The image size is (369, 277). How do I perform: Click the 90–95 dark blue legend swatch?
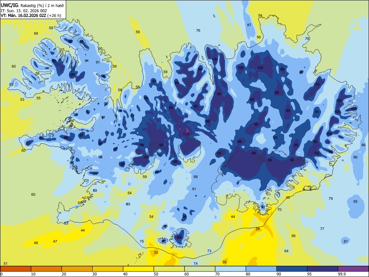point(292,269)
